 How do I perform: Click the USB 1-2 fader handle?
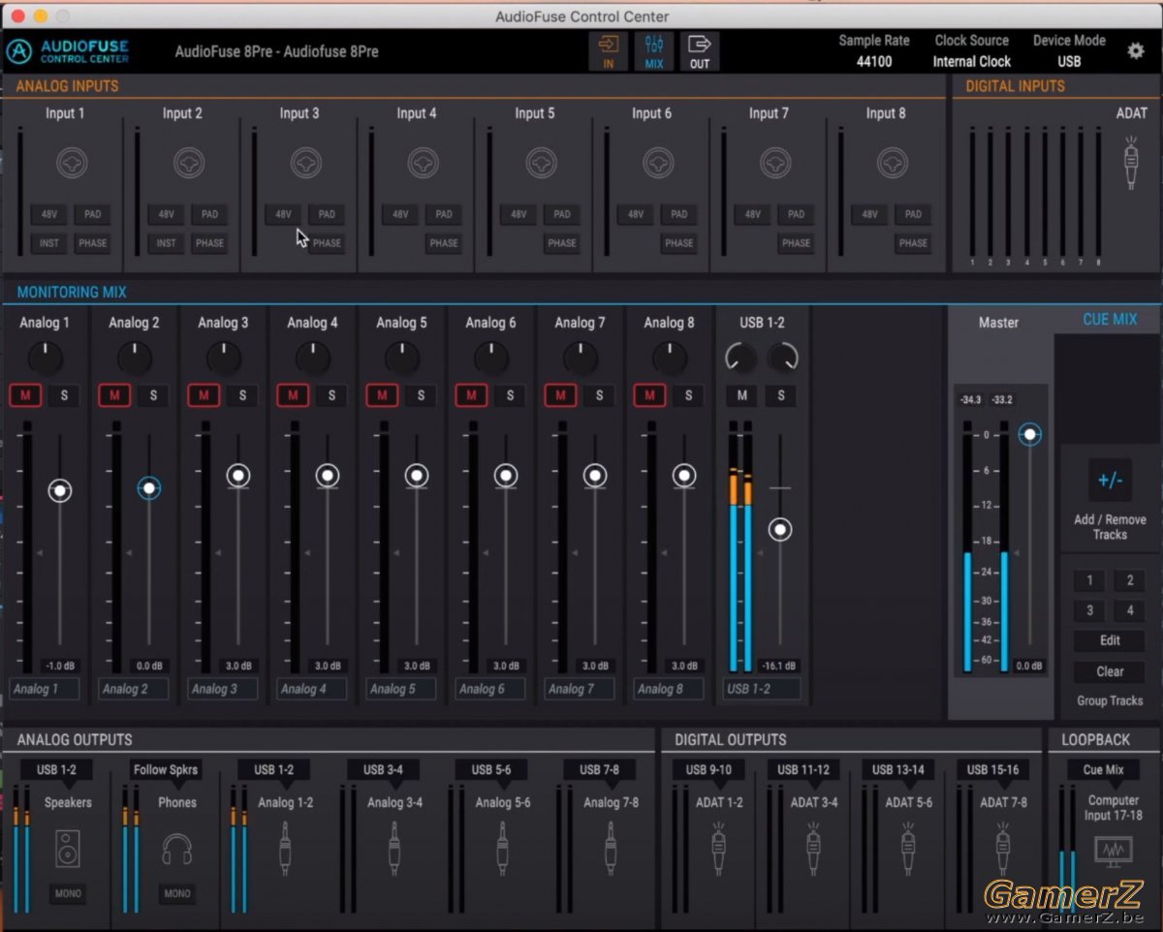780,529
